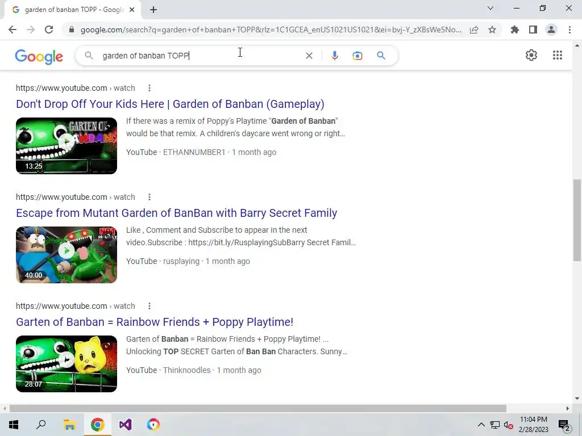Select the garden of banban TOPP tab

click(x=73, y=10)
